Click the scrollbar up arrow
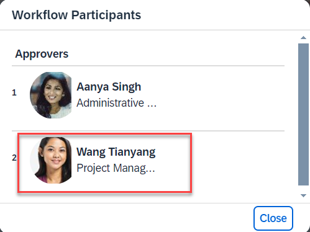This screenshot has width=310, height=232. (303, 38)
